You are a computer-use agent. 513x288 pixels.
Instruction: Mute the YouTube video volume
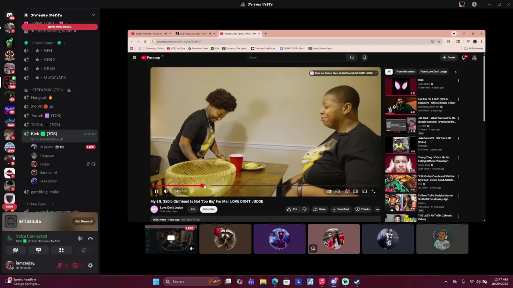click(166, 191)
